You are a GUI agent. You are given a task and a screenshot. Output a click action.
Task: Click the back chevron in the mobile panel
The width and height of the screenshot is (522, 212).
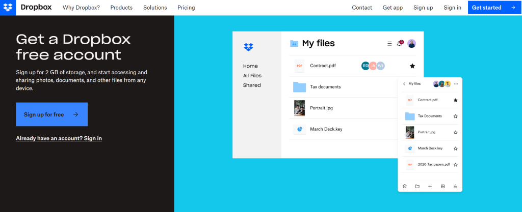pos(404,84)
